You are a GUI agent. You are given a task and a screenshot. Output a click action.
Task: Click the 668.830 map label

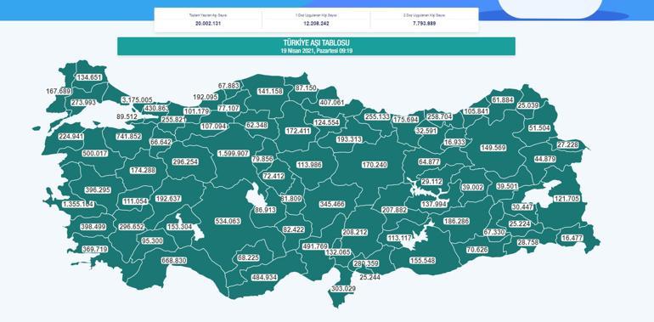click(174, 261)
